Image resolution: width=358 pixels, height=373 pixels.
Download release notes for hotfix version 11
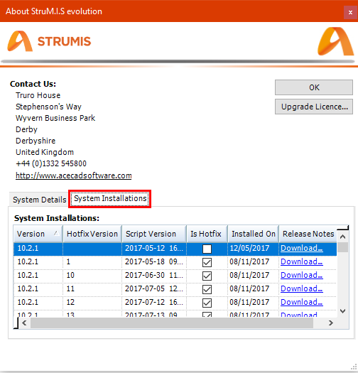coord(302,288)
